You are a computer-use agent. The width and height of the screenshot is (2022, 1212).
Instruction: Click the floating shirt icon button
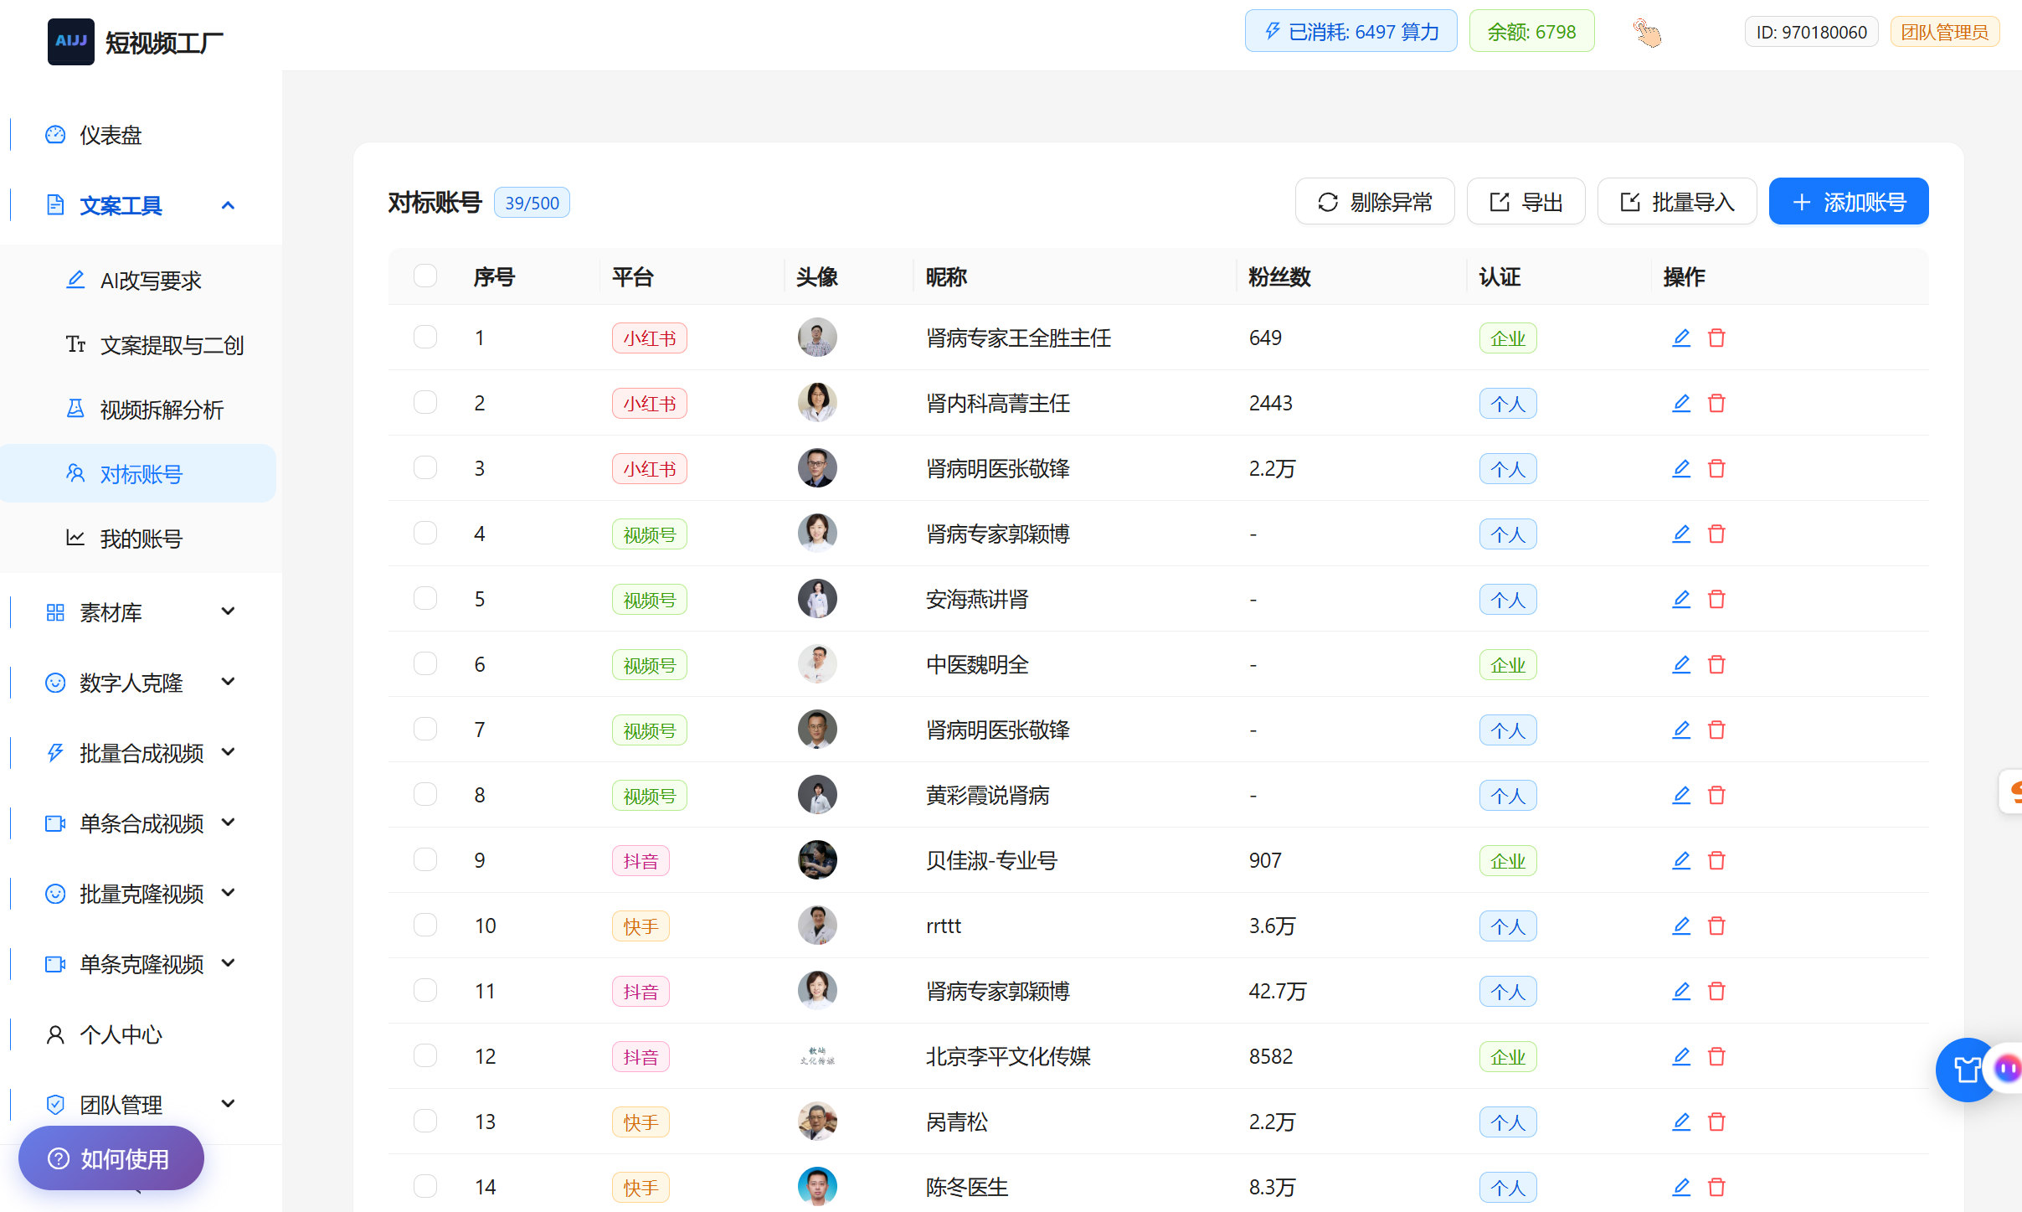pos(1966,1070)
